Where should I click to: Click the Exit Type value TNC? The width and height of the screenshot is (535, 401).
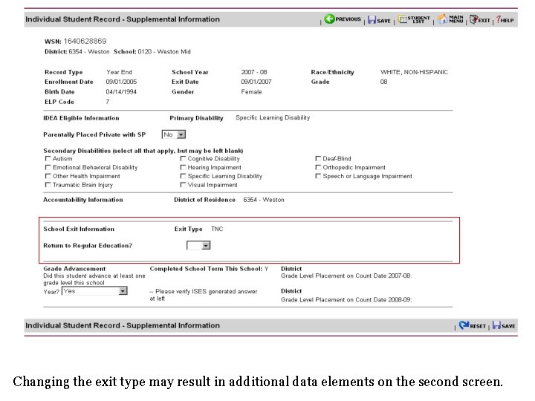pos(217,229)
